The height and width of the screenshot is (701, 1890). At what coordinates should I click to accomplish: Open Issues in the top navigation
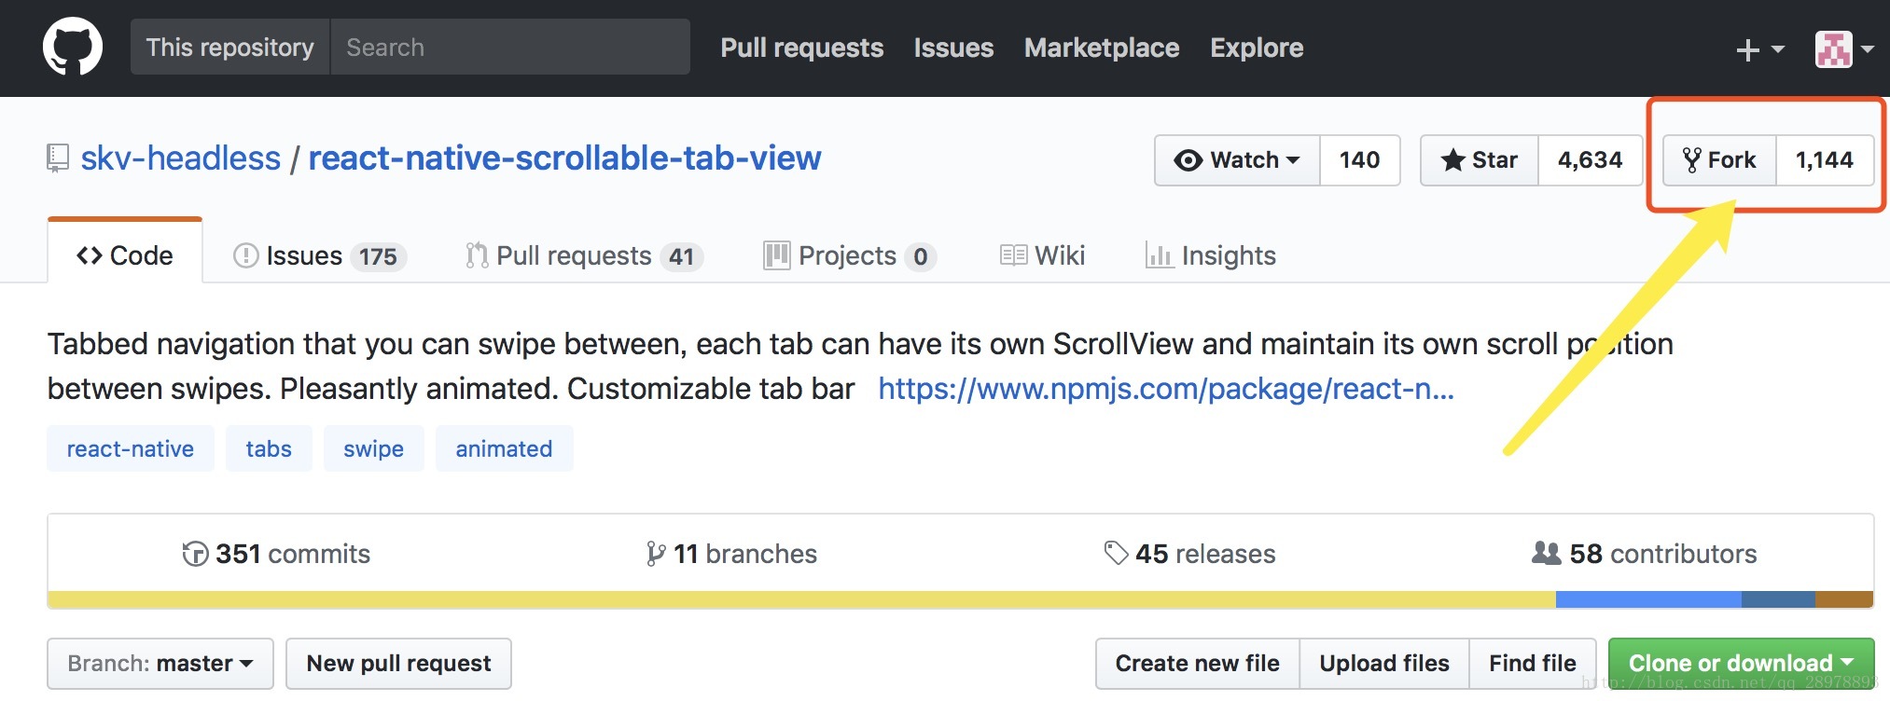point(953,48)
